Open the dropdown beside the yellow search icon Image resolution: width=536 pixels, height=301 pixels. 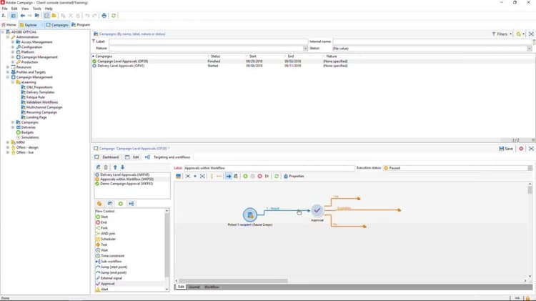[x=524, y=34]
